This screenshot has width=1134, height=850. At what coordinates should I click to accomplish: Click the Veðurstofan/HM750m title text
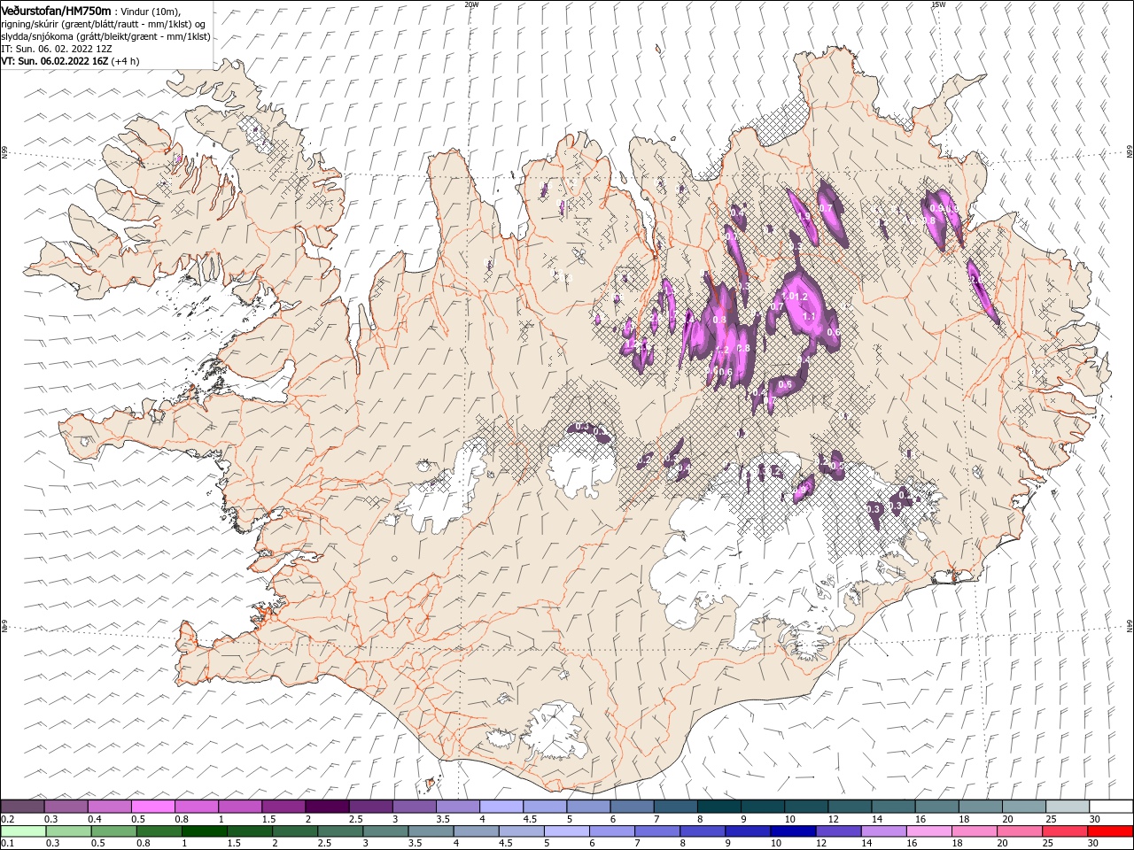tap(57, 10)
